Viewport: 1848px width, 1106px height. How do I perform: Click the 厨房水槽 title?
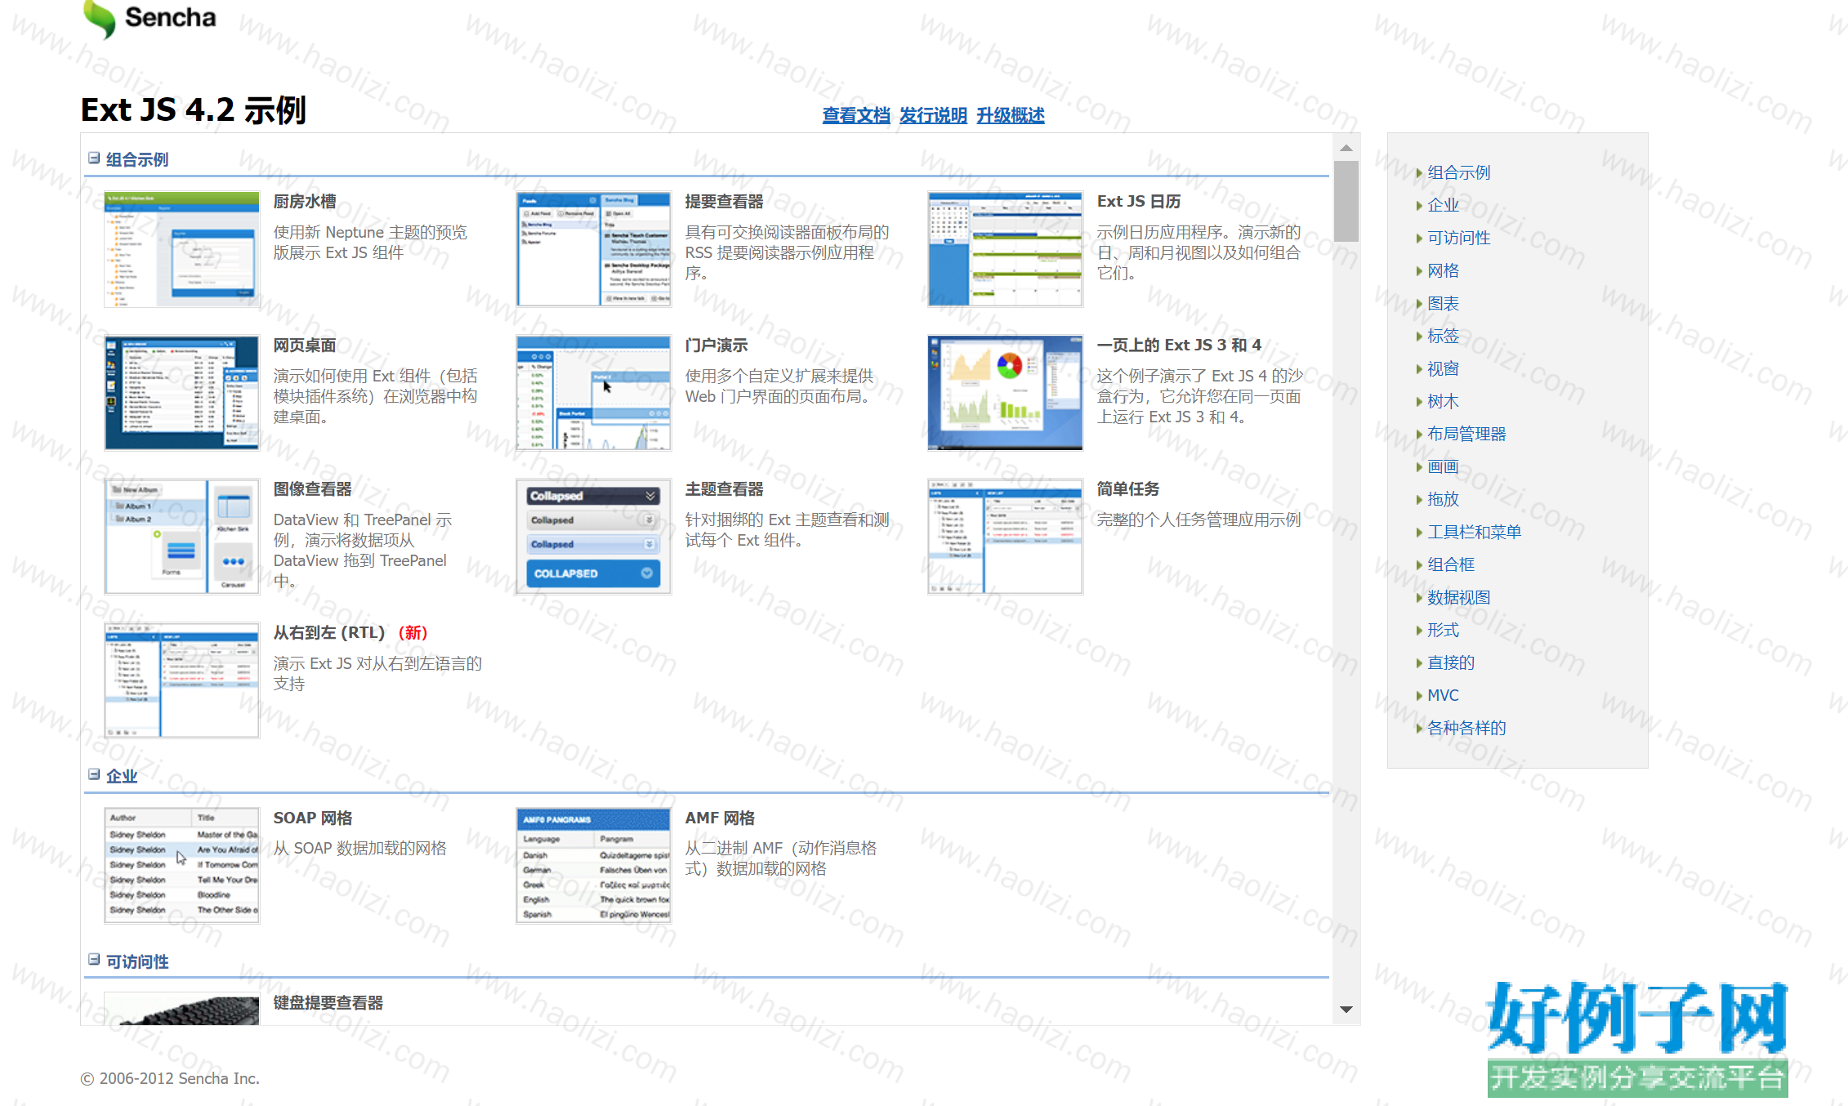coord(305,202)
